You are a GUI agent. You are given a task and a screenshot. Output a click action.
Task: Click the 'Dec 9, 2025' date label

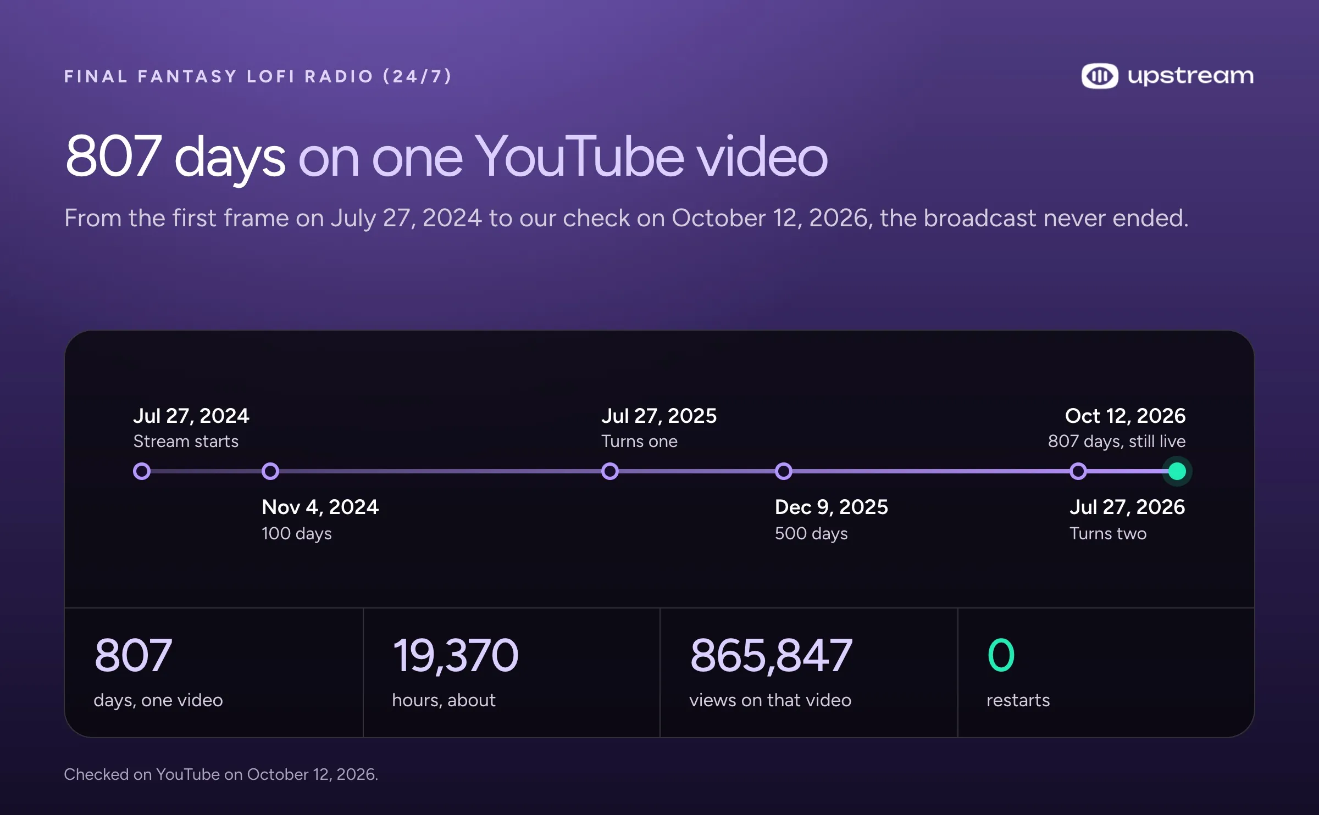[x=831, y=507]
